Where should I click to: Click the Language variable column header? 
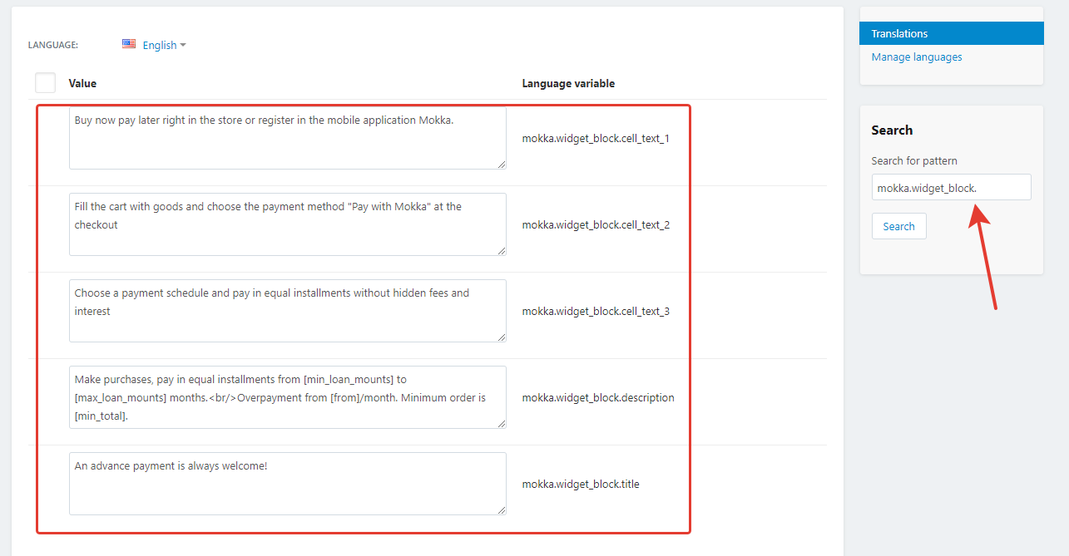point(568,83)
